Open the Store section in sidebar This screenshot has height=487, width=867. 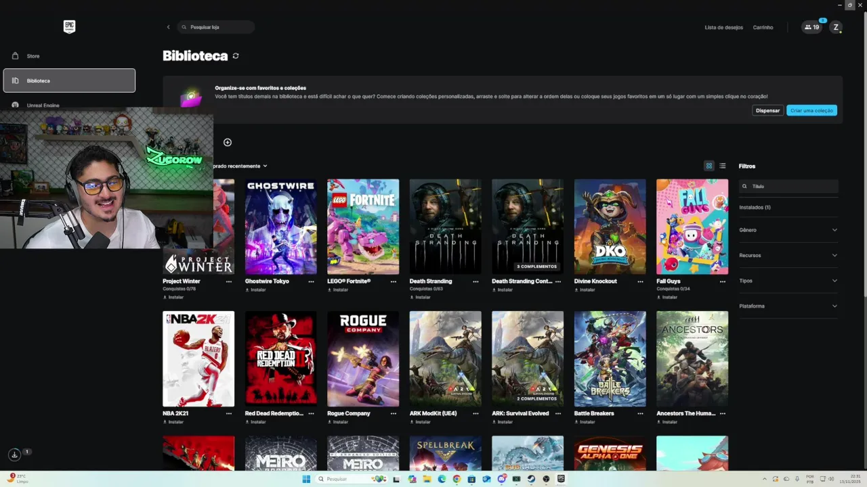tap(69, 56)
